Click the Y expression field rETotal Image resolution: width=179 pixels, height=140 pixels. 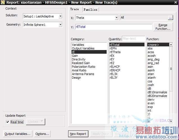pos(114,27)
